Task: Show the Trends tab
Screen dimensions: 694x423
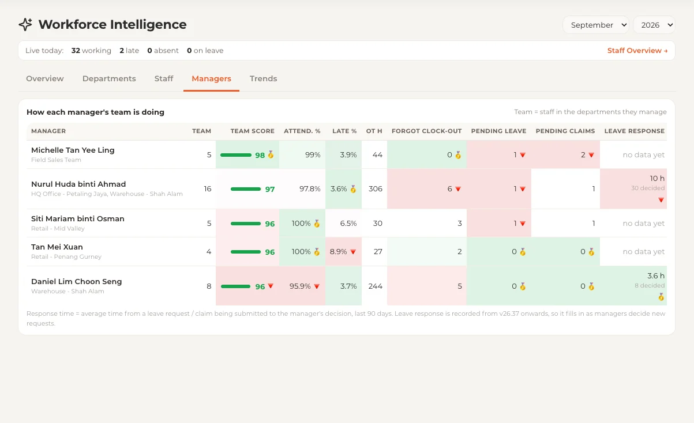Action: click(x=264, y=78)
